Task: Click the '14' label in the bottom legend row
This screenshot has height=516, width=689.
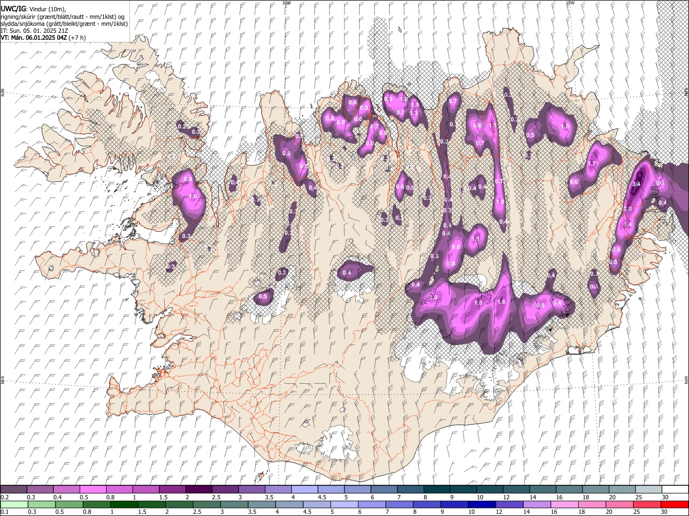Action: click(x=526, y=512)
